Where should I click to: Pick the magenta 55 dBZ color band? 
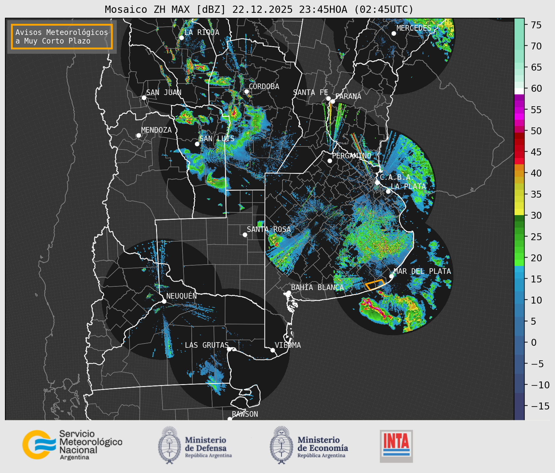coord(519,110)
